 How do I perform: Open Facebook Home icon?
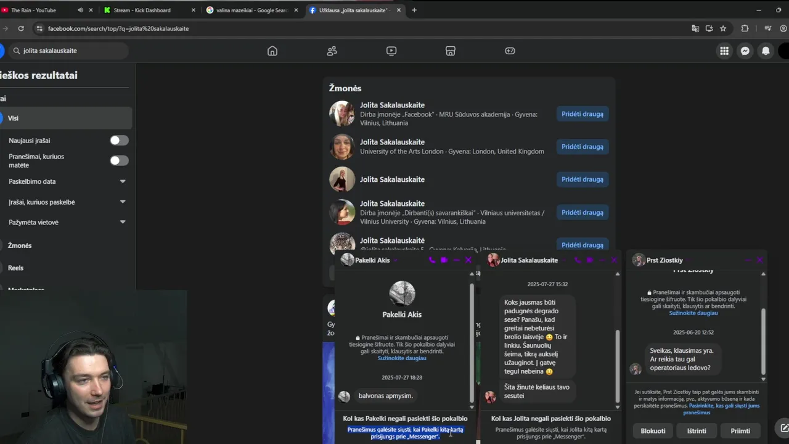tap(272, 51)
